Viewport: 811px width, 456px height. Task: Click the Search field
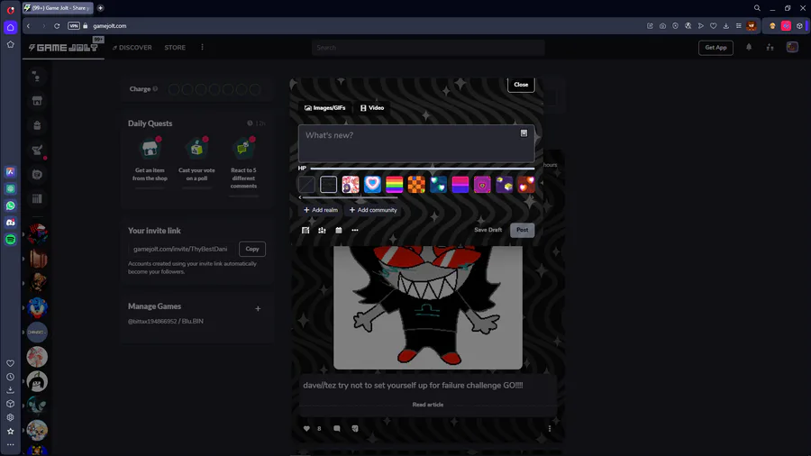(x=428, y=48)
